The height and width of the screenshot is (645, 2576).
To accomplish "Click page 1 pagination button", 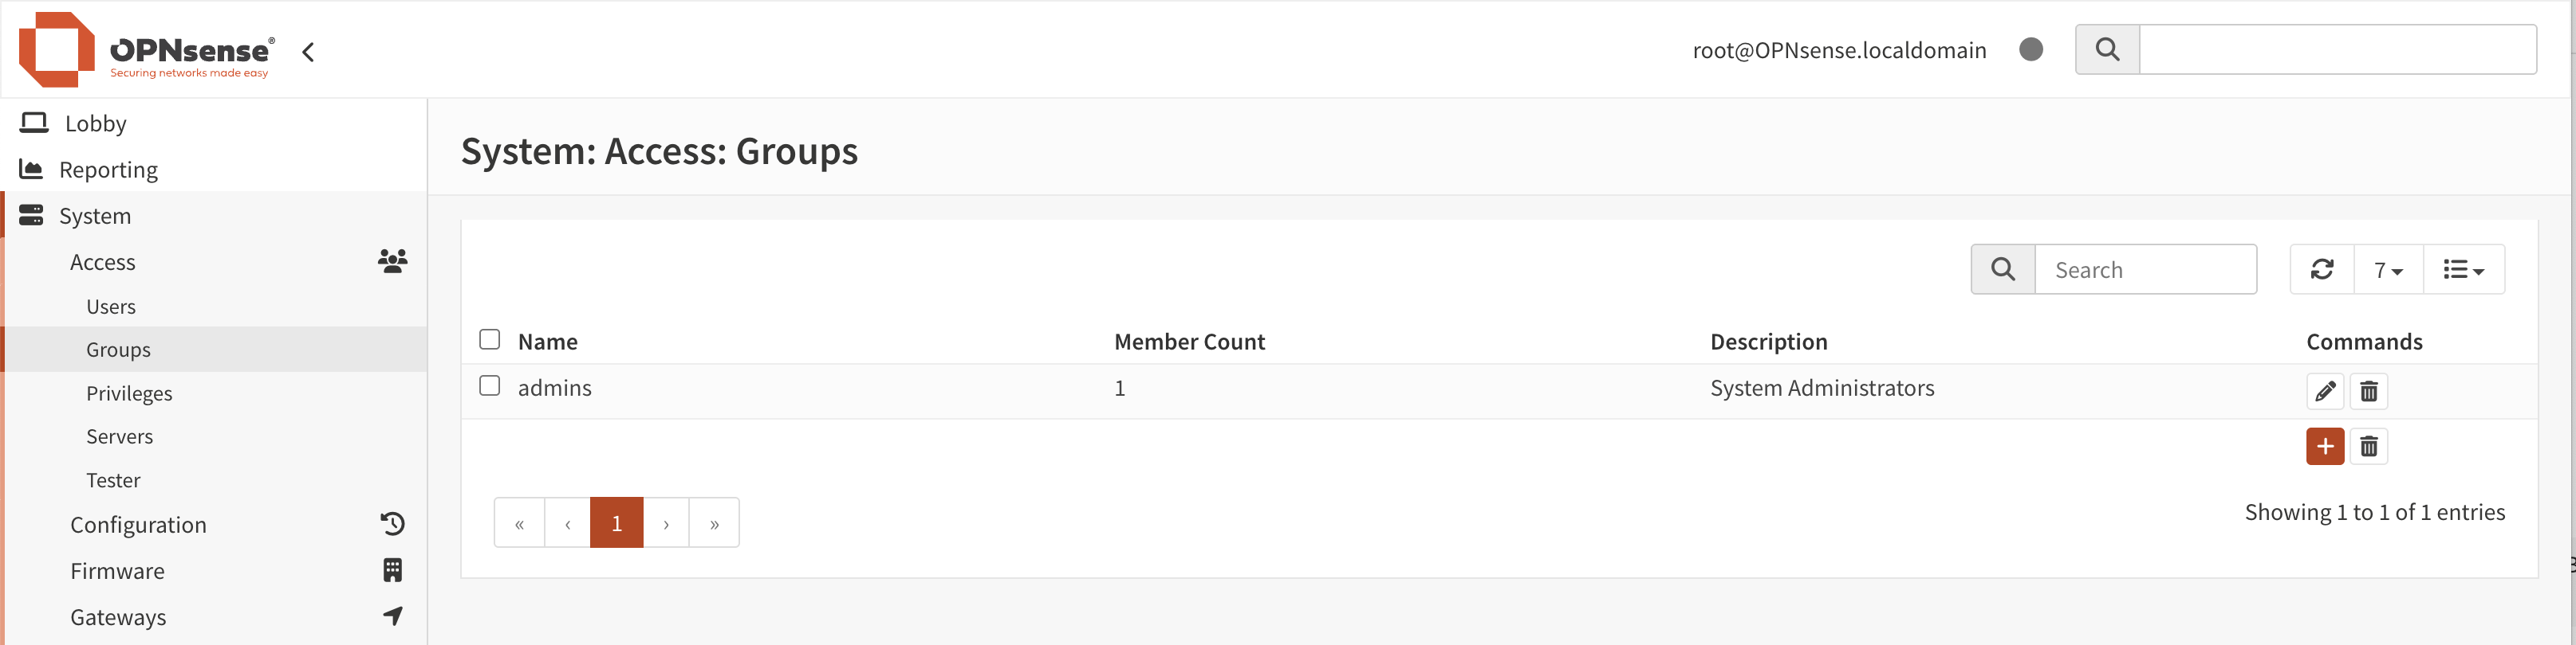I will [x=616, y=523].
